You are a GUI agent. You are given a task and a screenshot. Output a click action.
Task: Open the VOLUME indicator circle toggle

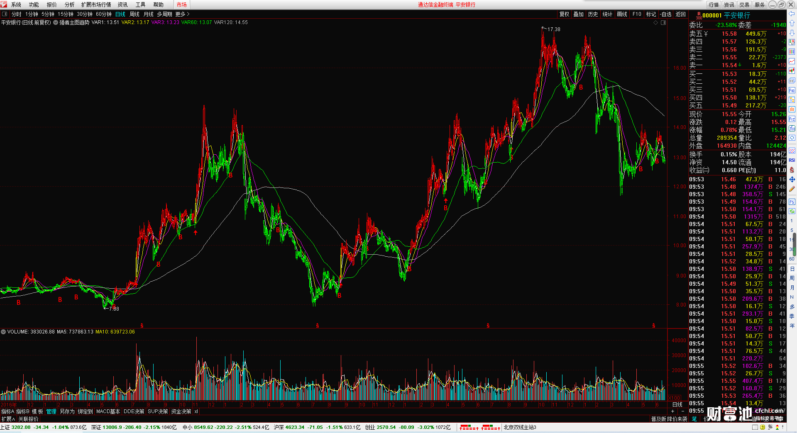pos(3,332)
